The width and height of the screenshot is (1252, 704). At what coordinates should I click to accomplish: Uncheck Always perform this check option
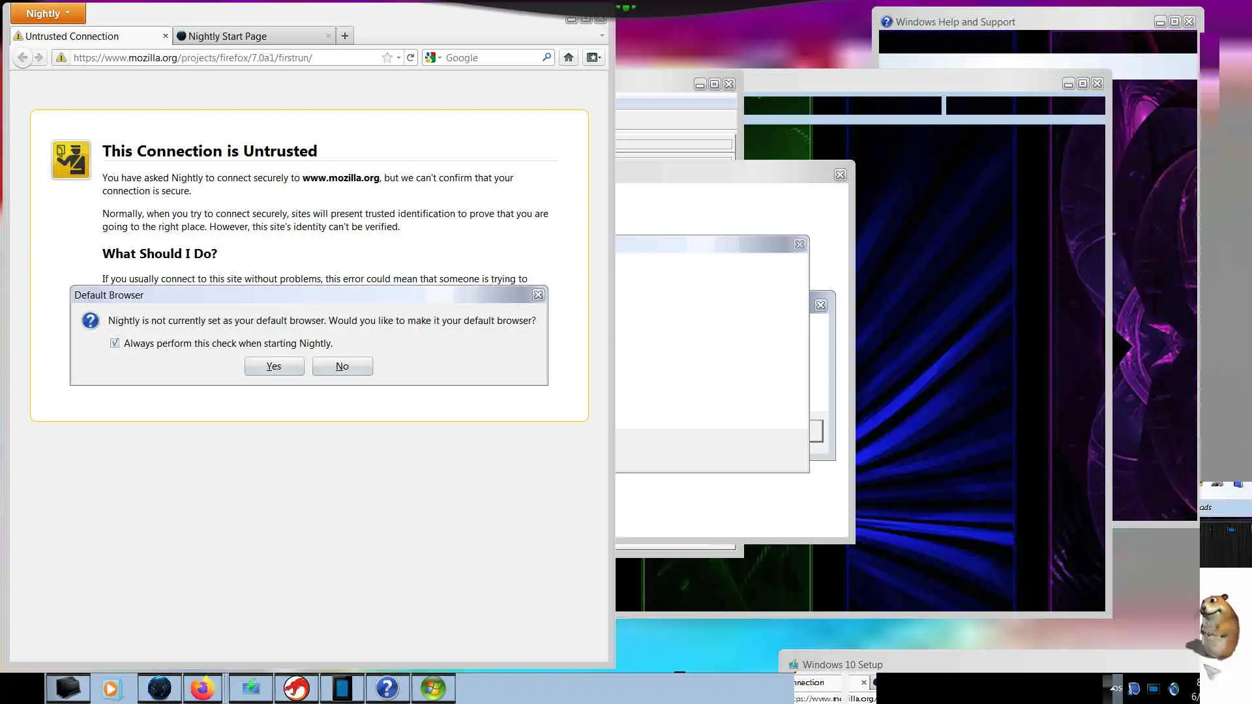tap(115, 343)
